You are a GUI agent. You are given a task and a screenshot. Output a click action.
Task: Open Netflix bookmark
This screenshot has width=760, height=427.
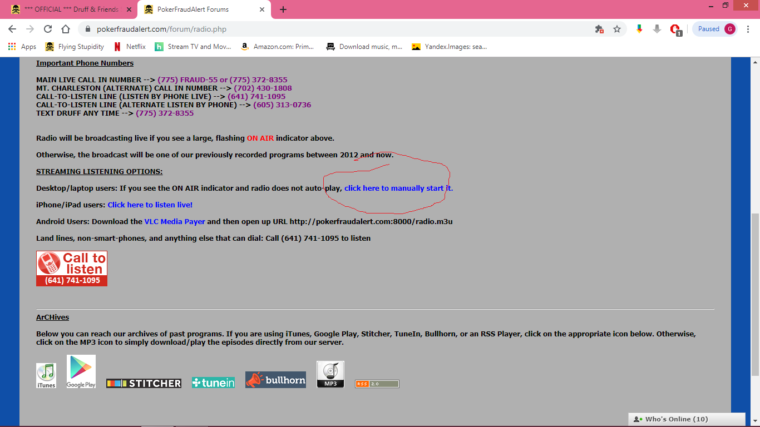point(129,47)
